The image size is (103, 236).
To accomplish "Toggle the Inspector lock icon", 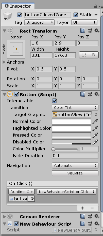I will tap(95, 6).
